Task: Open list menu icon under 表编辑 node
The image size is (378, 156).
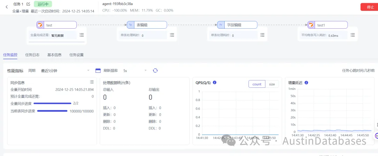Action: coord(172,35)
